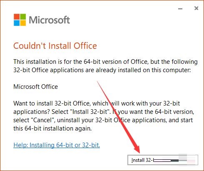Click the four-color Microsoft logo squares
The height and width of the screenshot is (171, 204).
click(x=20, y=20)
